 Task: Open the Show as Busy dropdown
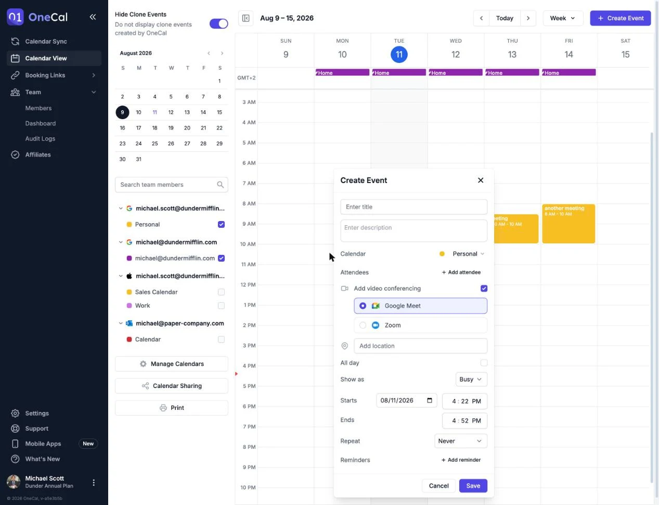click(471, 380)
